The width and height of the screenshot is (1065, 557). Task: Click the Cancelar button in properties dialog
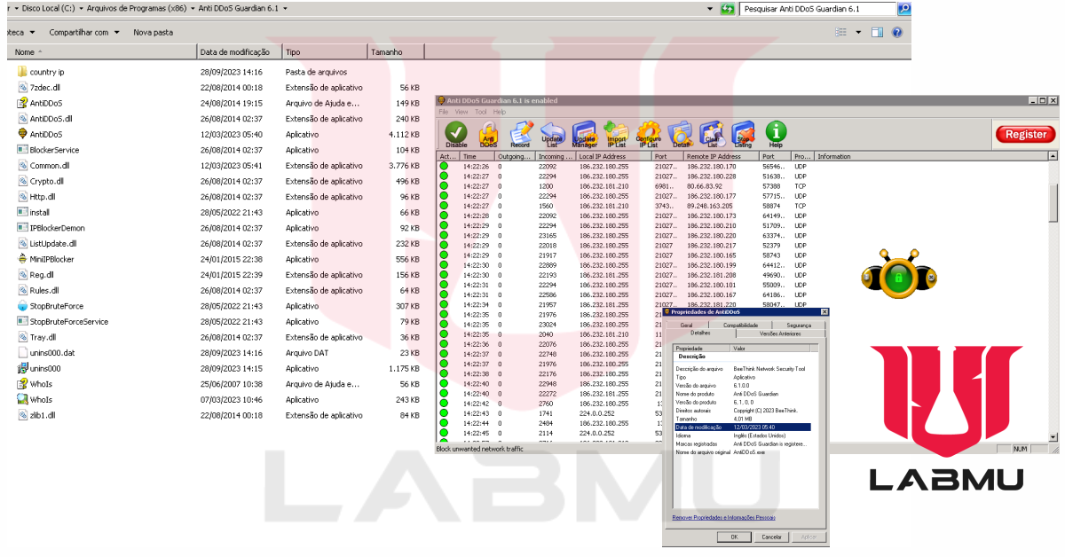(772, 537)
